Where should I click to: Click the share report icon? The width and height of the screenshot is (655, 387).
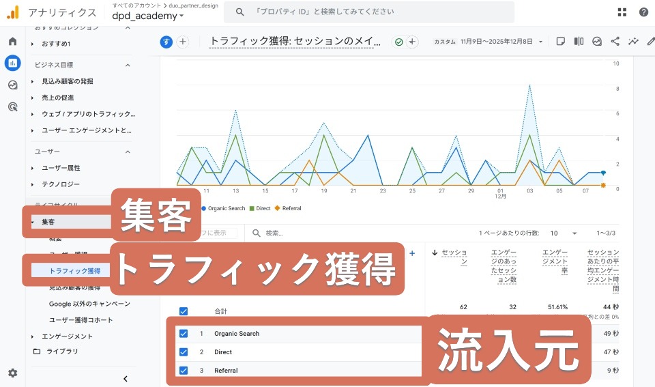615,42
